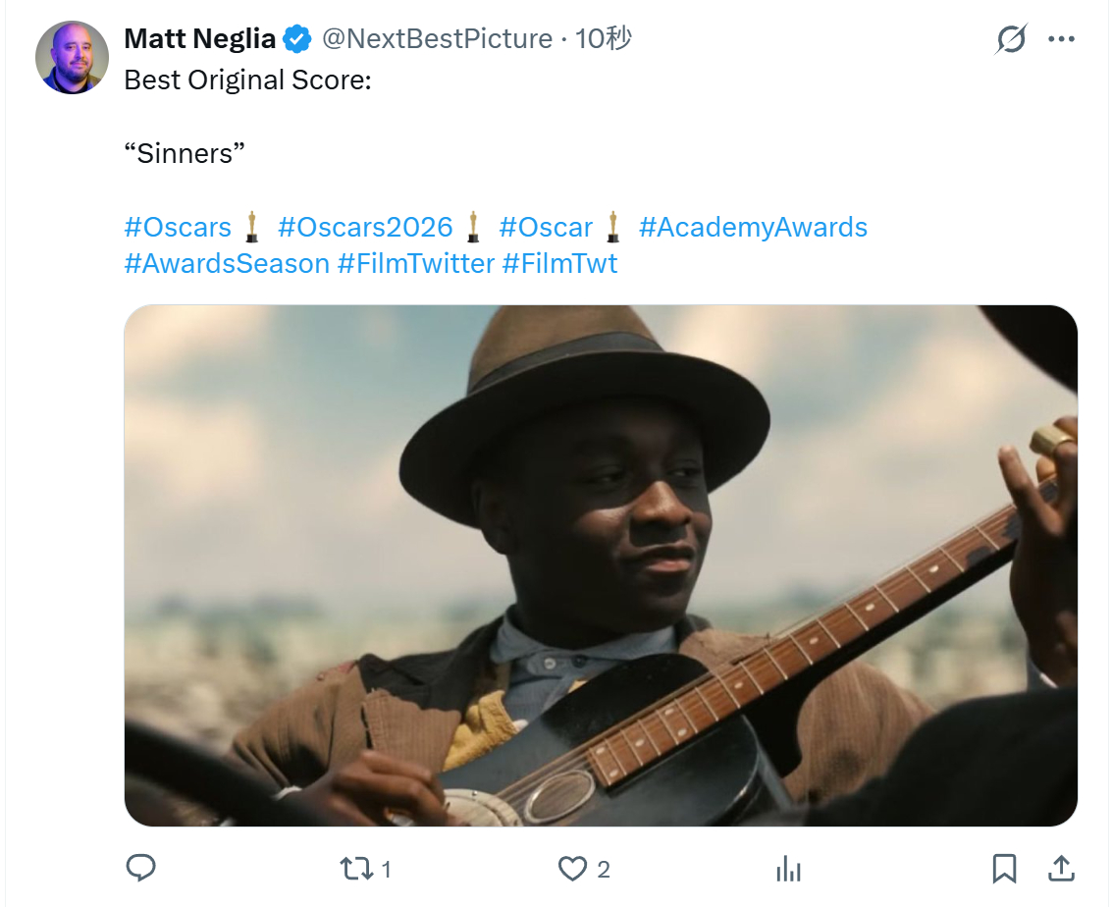This screenshot has height=907, width=1112.
Task: Open the #FilmTwt hashtag
Action: point(559,263)
